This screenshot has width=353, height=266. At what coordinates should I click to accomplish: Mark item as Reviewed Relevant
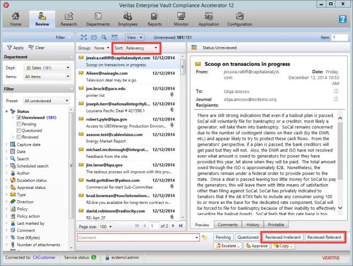tap(324, 237)
